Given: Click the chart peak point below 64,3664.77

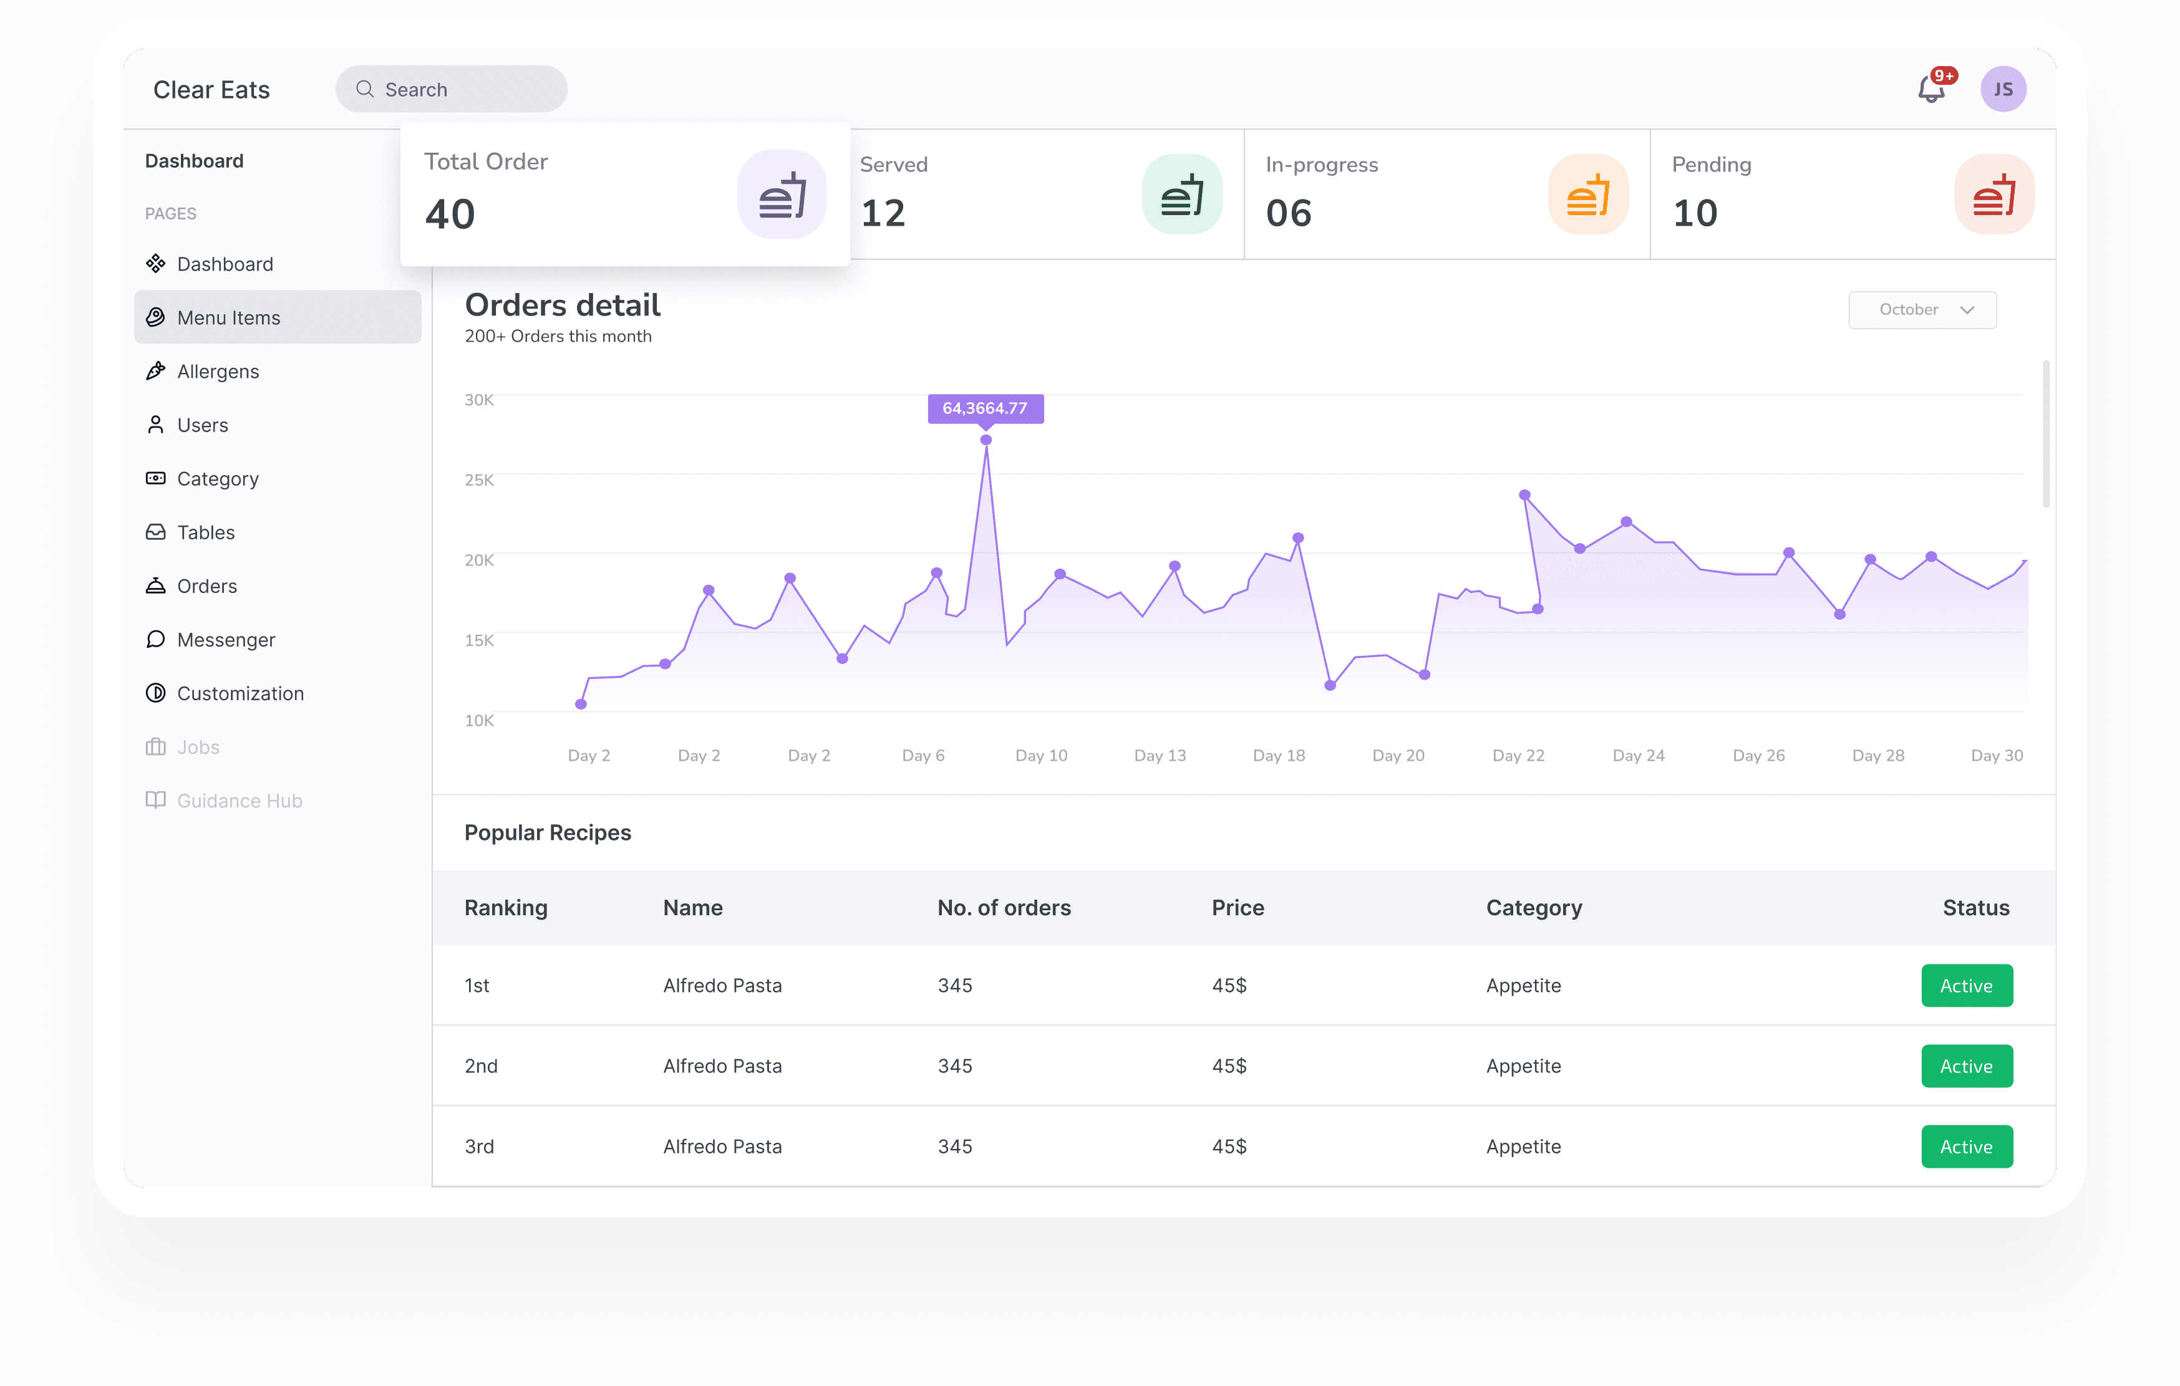Looking at the screenshot, I should point(986,440).
